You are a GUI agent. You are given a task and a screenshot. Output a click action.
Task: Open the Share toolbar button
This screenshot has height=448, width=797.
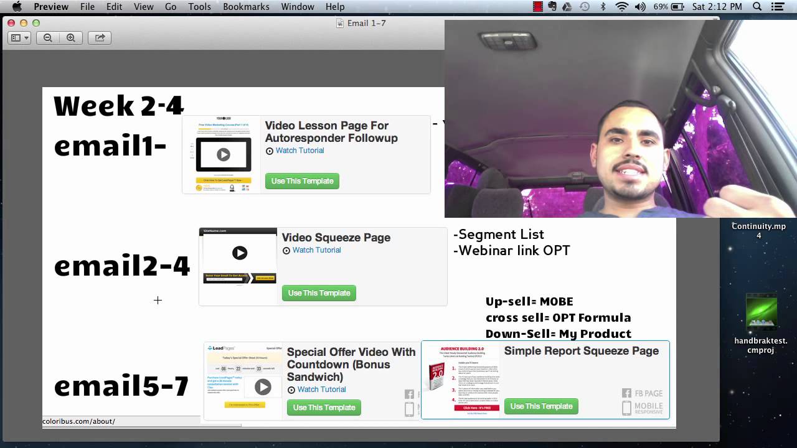click(x=100, y=38)
